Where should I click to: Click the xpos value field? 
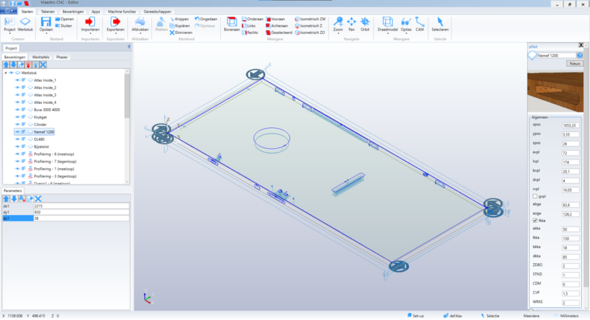click(x=570, y=125)
